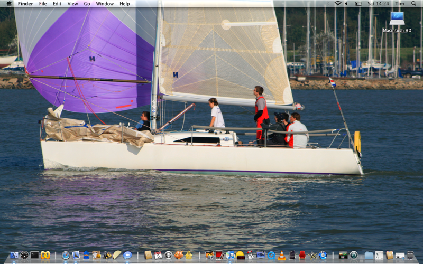Screen dimensions: 423x264
Task: Open the corkboard photo icon in Dock
Action: 97,255
